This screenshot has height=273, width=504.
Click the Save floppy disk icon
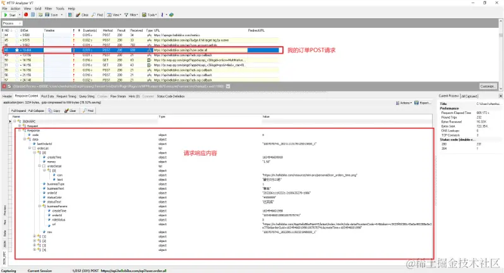point(47,15)
